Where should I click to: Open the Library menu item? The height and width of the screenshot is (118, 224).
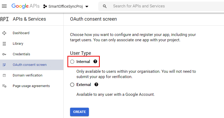32,44
